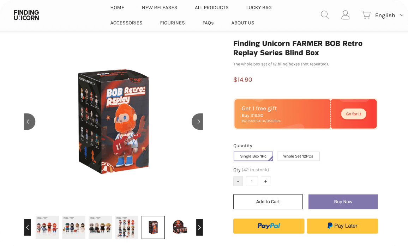This screenshot has height=246, width=408.
Task: Decrease quantity with minus button
Action: pos(238,181)
